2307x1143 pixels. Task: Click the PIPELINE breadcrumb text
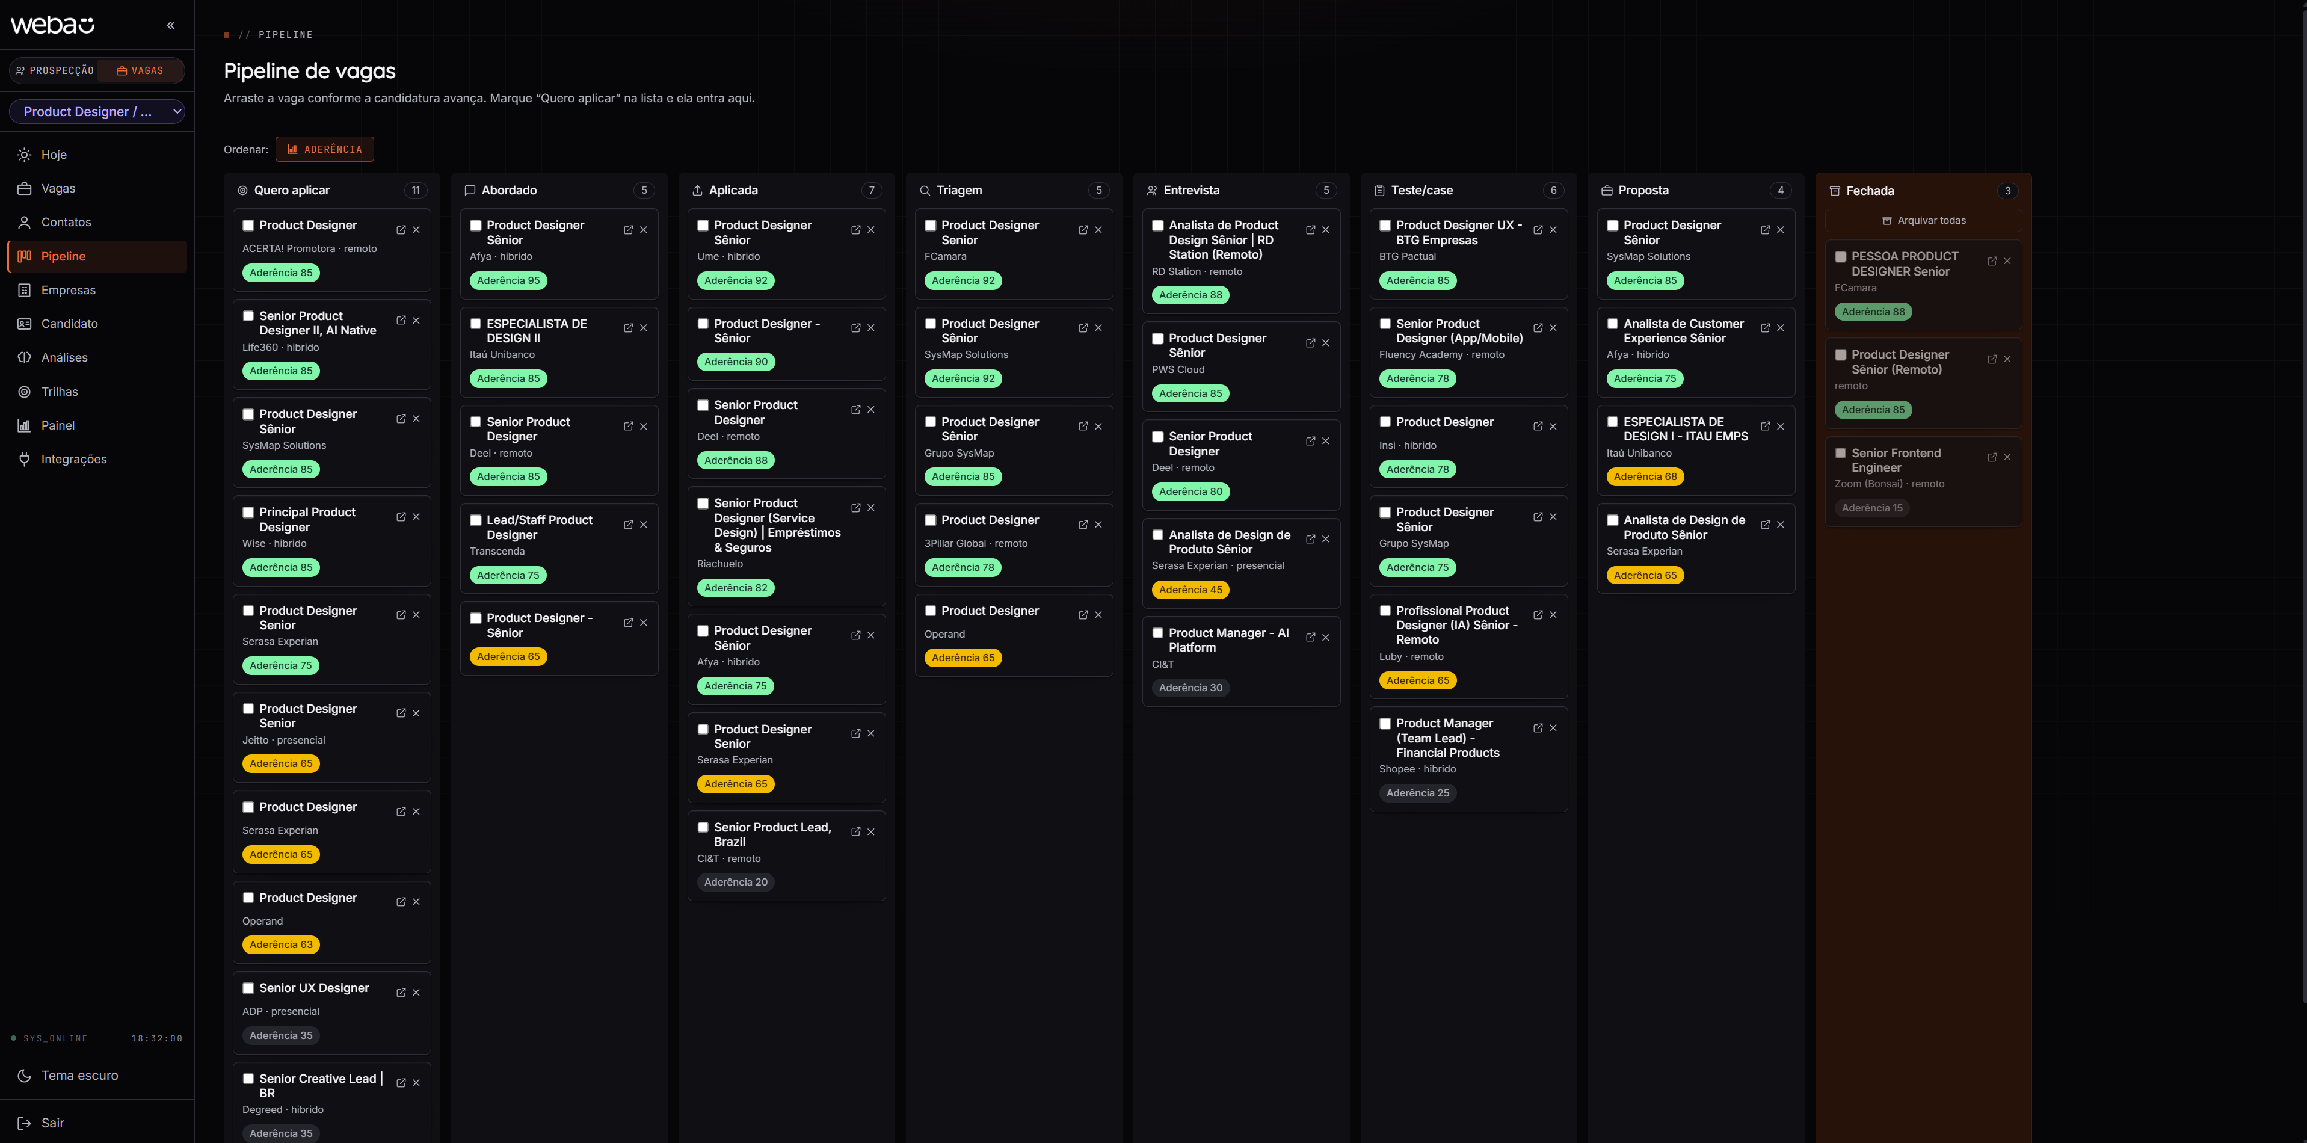(286, 35)
